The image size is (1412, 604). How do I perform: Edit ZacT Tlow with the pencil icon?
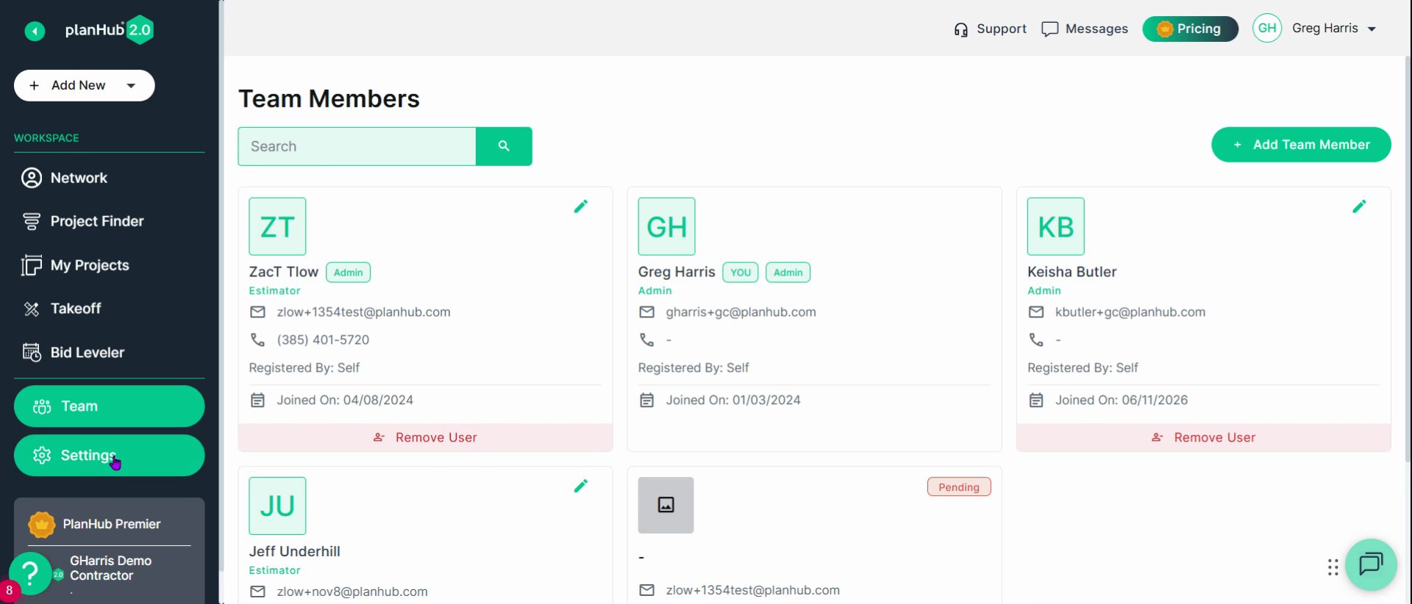click(581, 206)
